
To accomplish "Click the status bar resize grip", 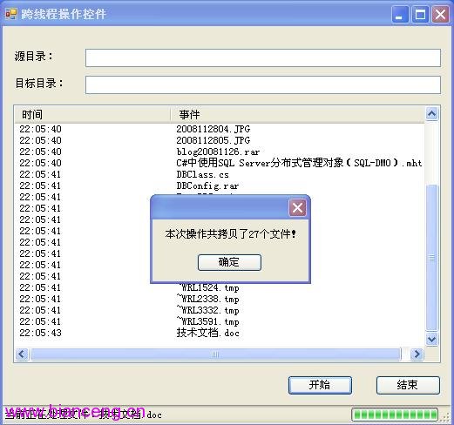I will 445,417.
